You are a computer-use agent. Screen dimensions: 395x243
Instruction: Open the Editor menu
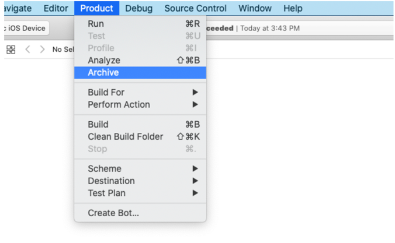click(56, 8)
